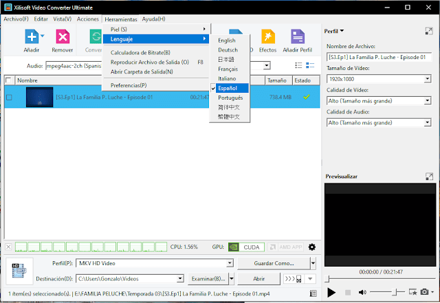The width and height of the screenshot is (440, 303).
Task: Close the CPU graph with X icon
Action: click(x=8, y=247)
